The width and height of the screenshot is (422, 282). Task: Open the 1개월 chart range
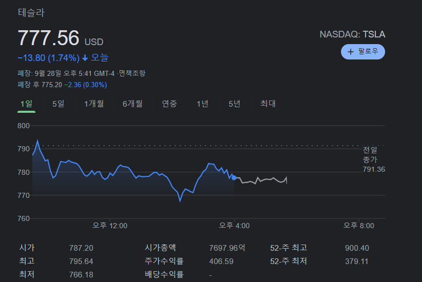(94, 104)
